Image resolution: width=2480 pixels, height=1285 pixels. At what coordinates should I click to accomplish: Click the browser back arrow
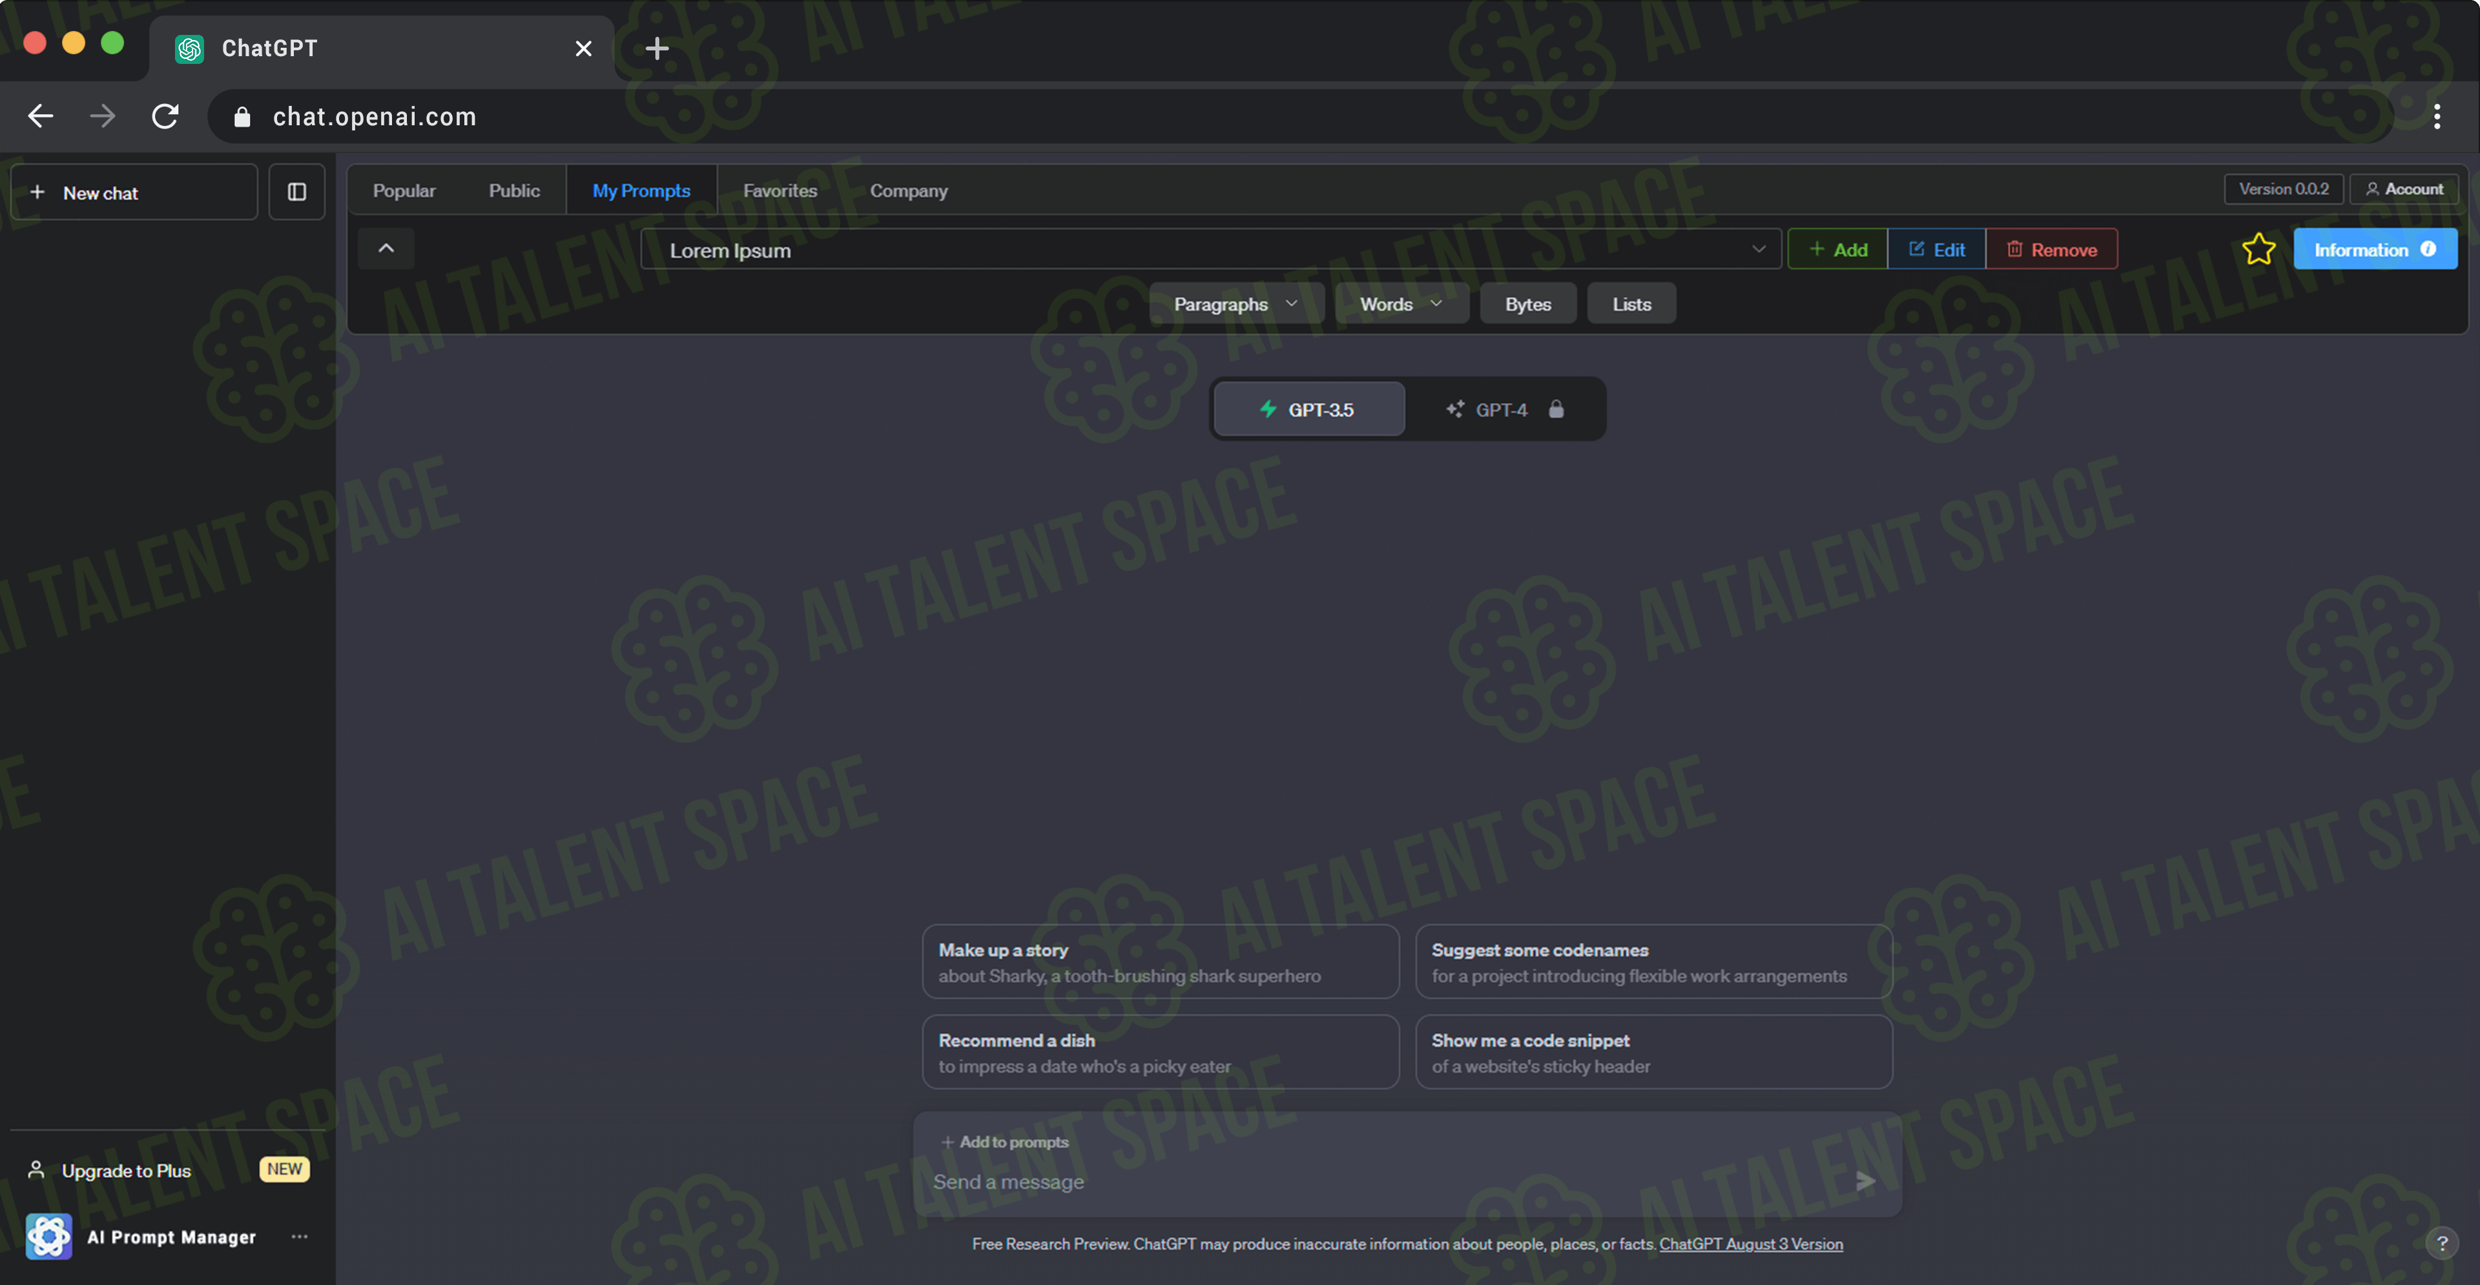pyautogui.click(x=41, y=116)
